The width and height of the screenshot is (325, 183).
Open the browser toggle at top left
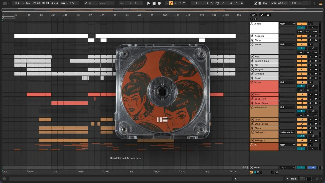click(x=4, y=3)
